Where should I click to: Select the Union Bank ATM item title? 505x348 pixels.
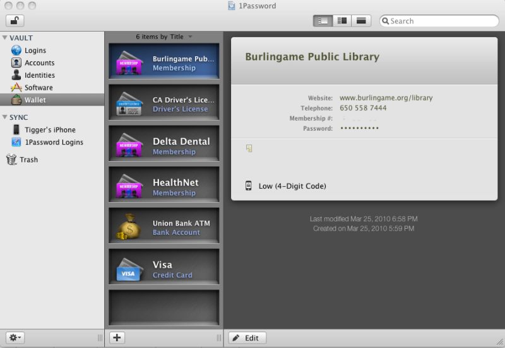pyautogui.click(x=181, y=224)
